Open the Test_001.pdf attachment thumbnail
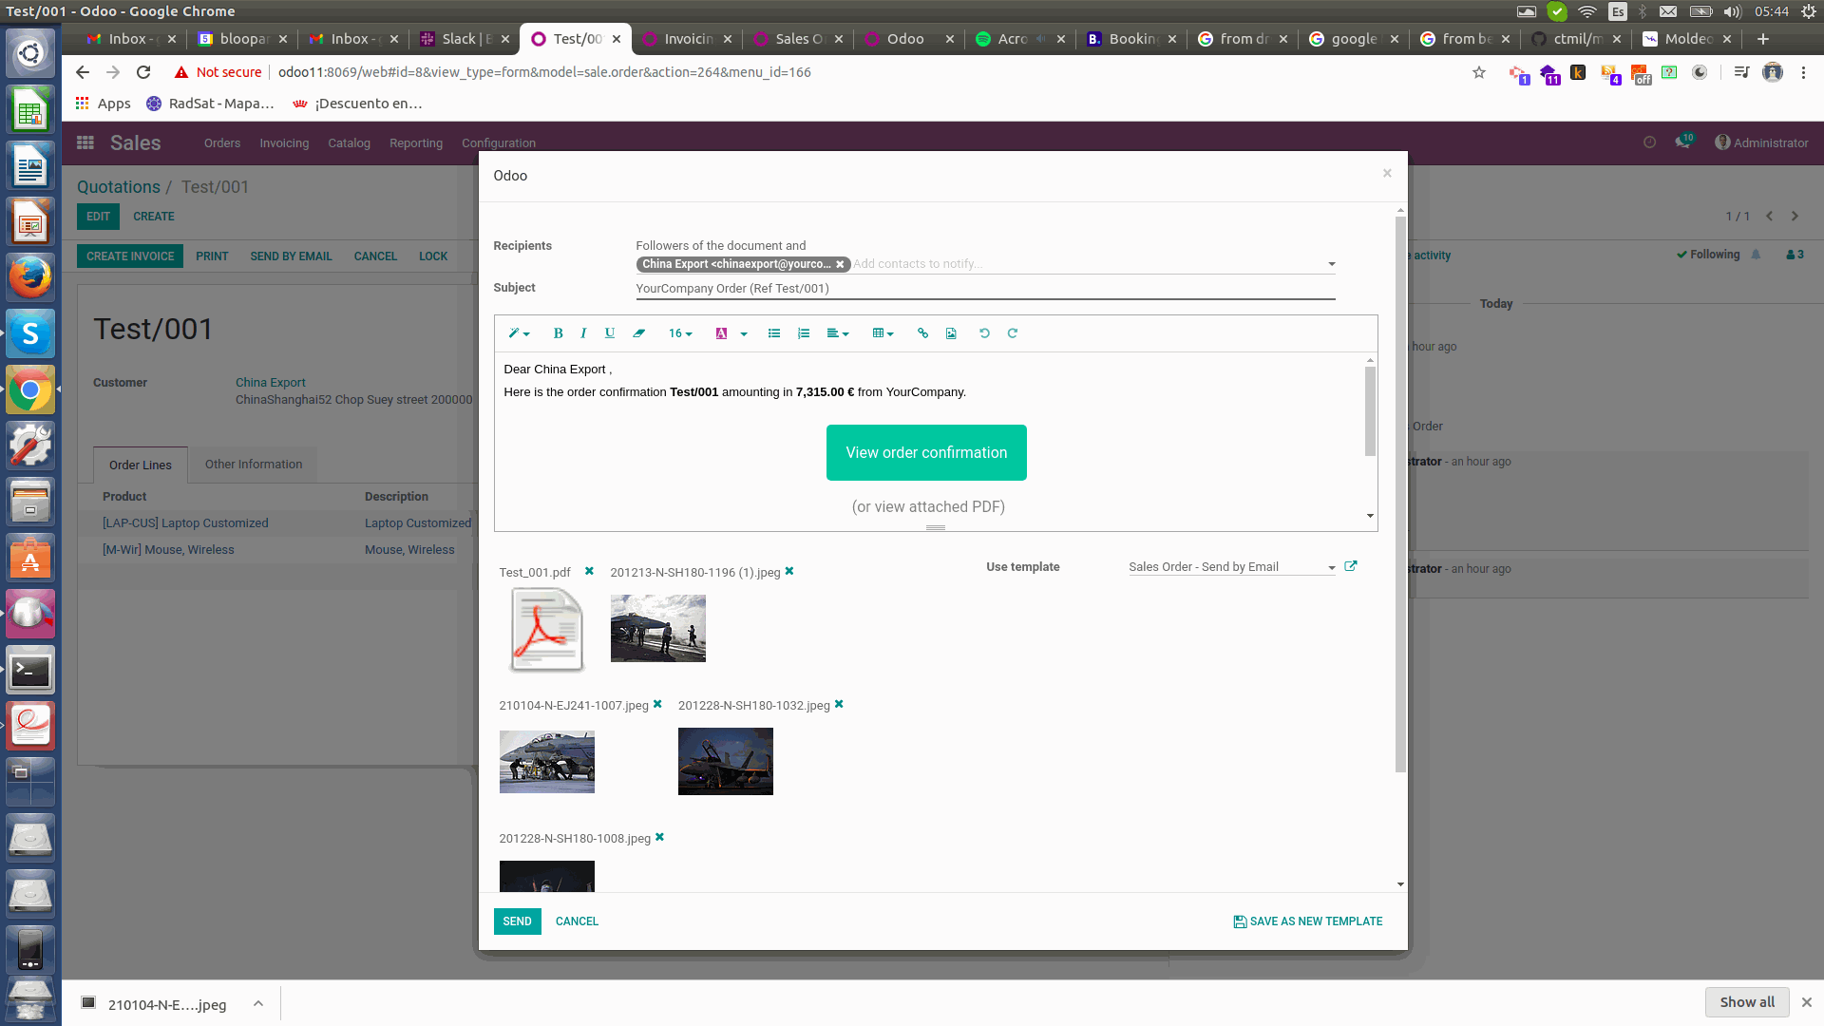This screenshot has width=1824, height=1026. (x=546, y=629)
